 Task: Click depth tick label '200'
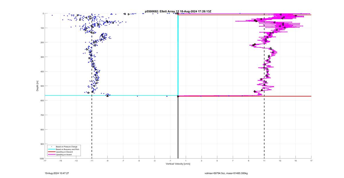42,42
